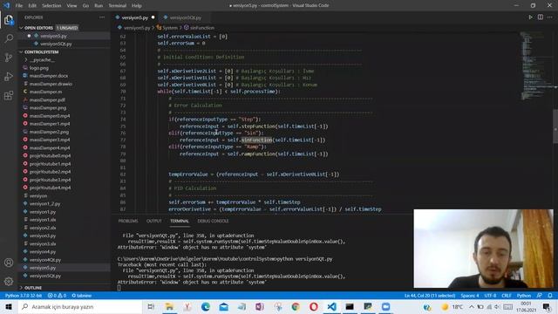Viewport: 558px width, 314px height.
Task: Switch to the Debug Console tab
Action: pyautogui.click(x=213, y=221)
